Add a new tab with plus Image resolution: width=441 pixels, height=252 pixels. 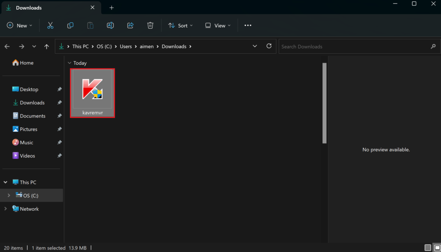point(112,8)
